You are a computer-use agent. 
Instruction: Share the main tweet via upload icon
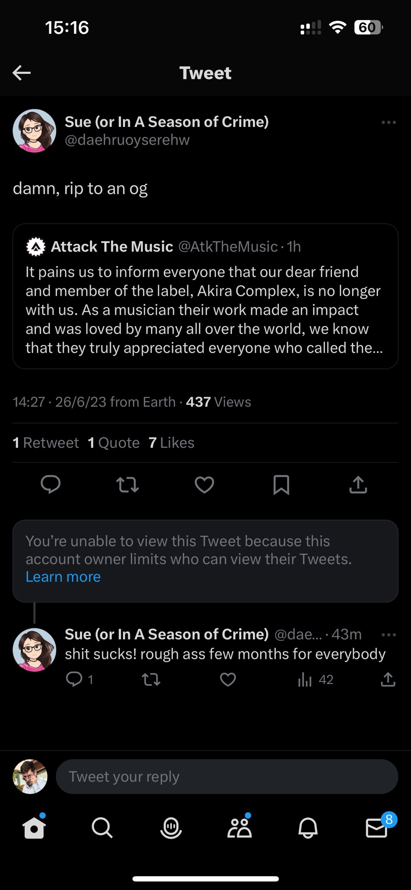pos(358,485)
